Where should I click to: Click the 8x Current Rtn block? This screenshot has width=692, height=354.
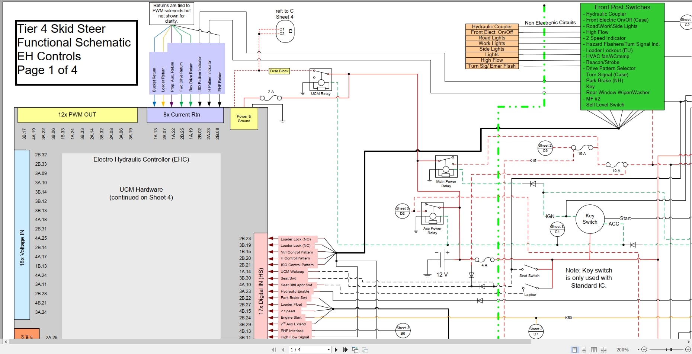tap(185, 115)
